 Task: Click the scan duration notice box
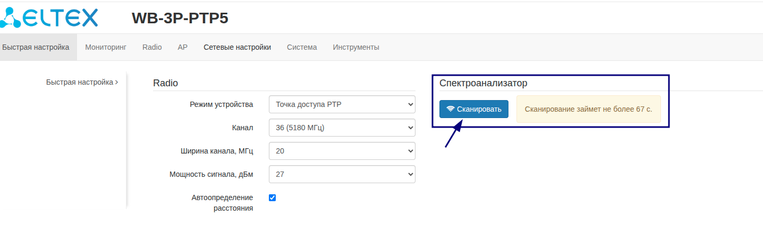click(588, 109)
